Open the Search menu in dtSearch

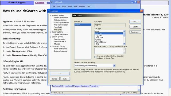click(64, 6)
